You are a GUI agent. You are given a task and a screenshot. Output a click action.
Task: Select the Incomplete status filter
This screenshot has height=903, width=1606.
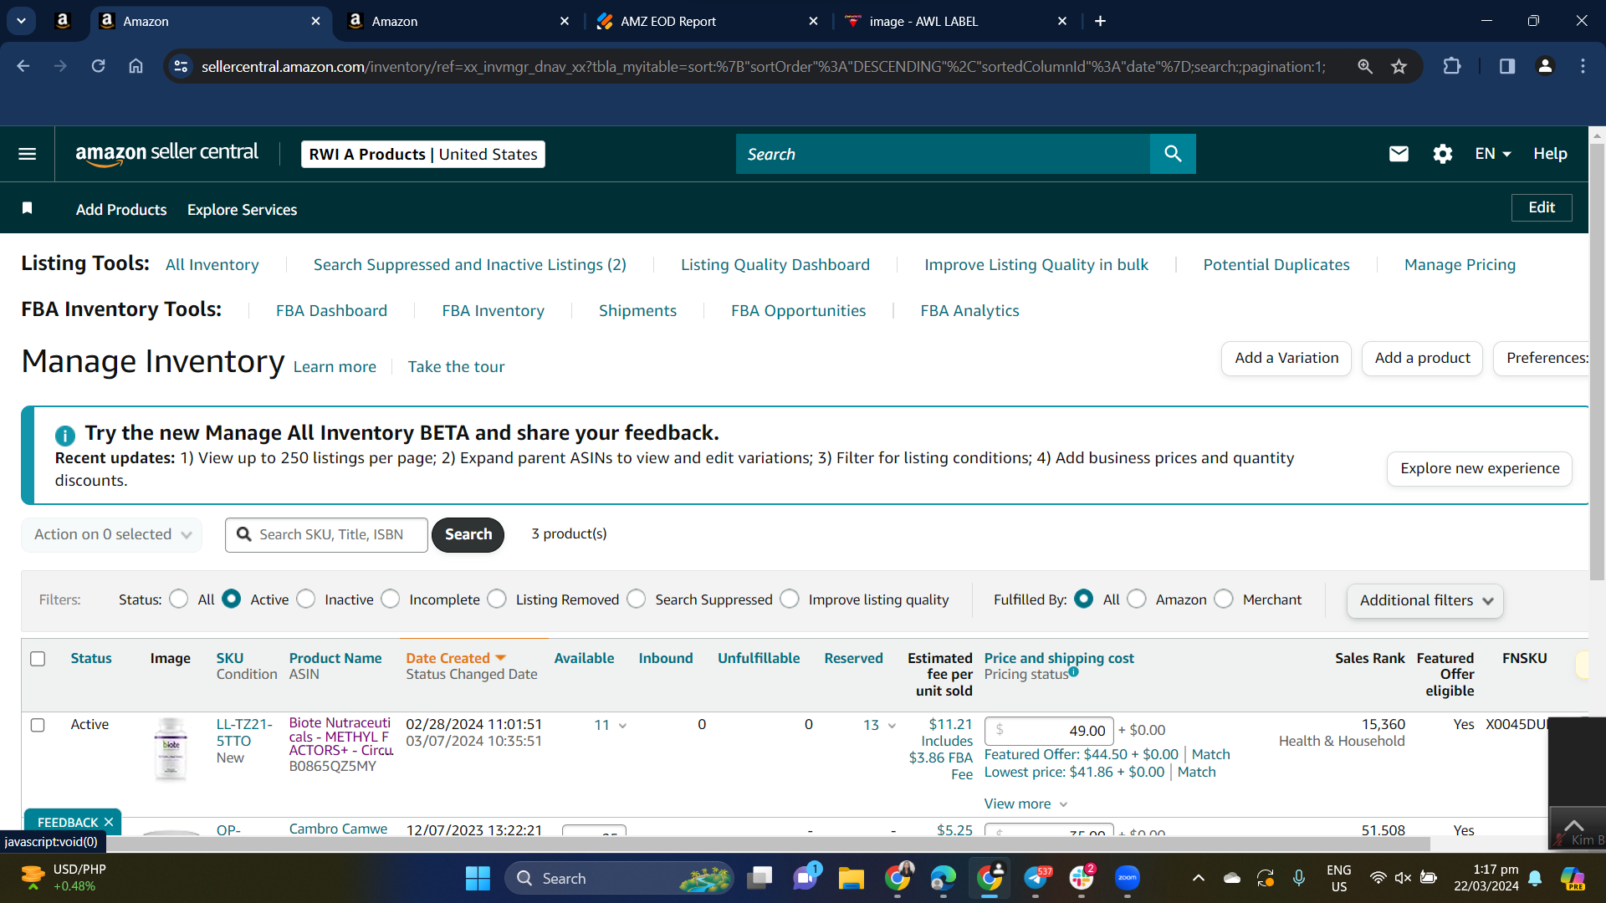click(x=391, y=599)
